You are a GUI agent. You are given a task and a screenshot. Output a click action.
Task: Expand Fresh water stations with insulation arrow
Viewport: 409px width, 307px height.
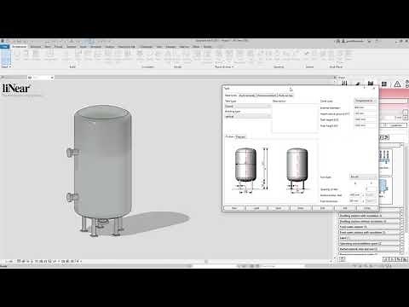pos(402,232)
